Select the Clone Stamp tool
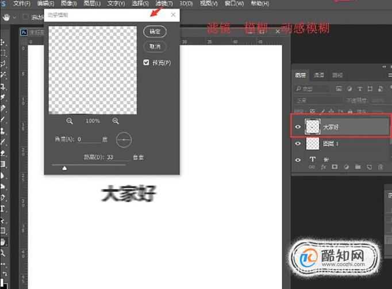The width and height of the screenshot is (392, 289). [x=3, y=131]
